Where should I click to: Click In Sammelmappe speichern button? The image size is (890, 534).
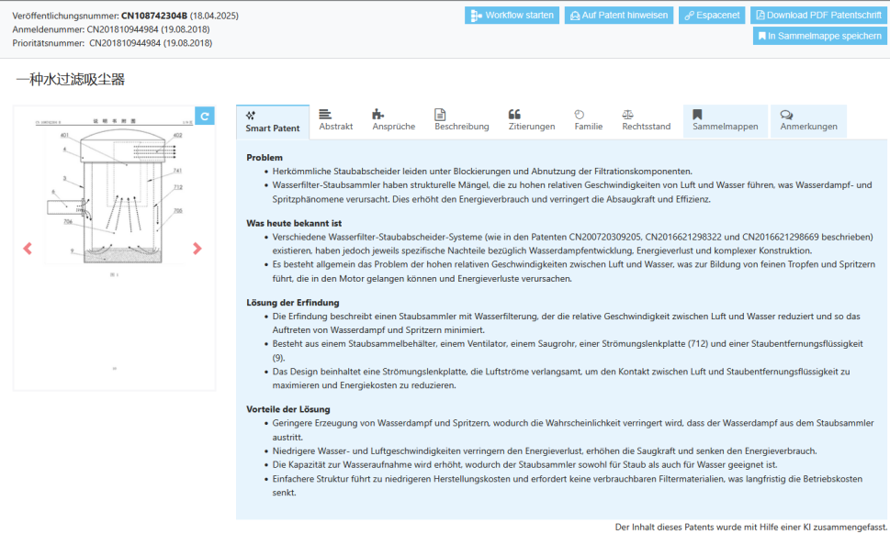point(819,36)
